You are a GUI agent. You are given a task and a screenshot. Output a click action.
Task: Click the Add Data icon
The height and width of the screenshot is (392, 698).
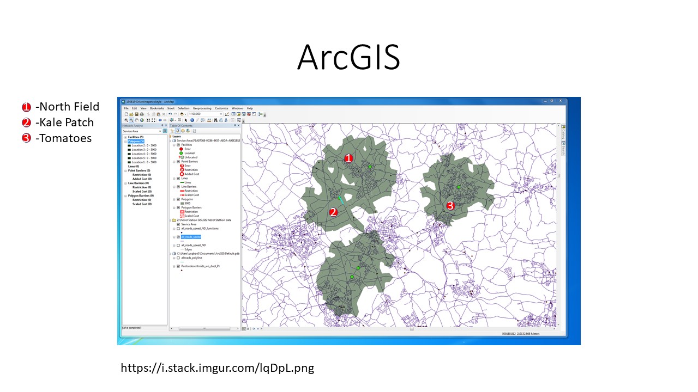pos(182,114)
